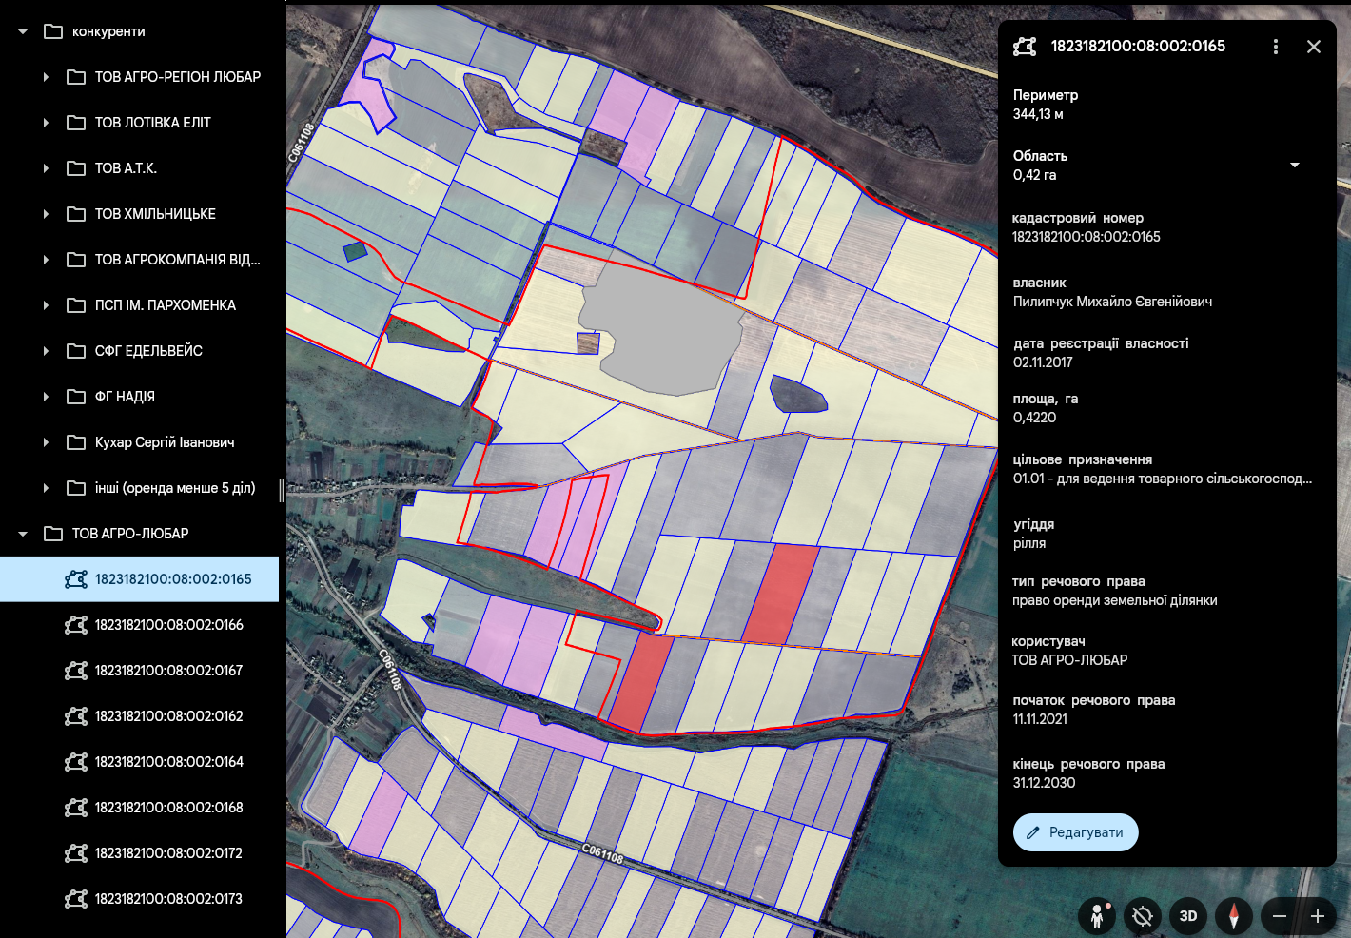1351x938 pixels.
Task: Open Street View pegman icon
Action: click(1097, 916)
